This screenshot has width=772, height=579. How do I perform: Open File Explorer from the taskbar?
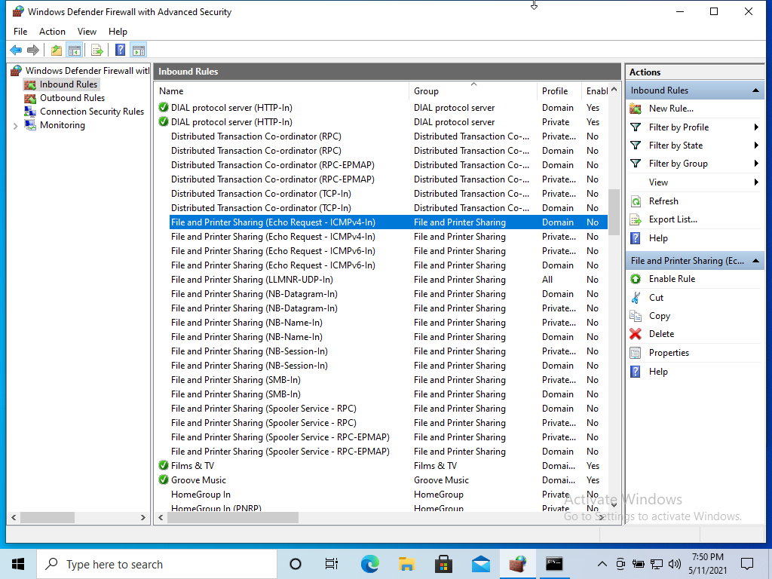[x=406, y=564]
